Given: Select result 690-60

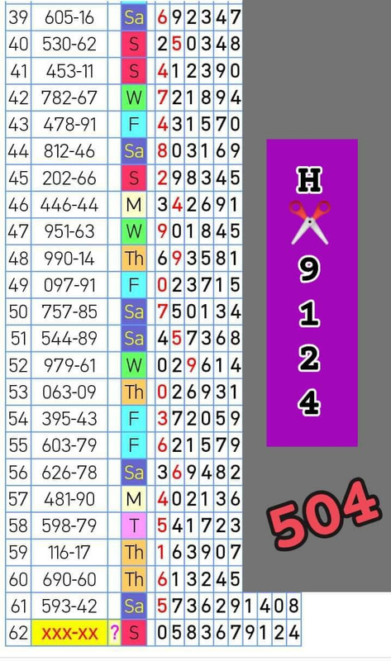Looking at the screenshot, I should coord(69,579).
